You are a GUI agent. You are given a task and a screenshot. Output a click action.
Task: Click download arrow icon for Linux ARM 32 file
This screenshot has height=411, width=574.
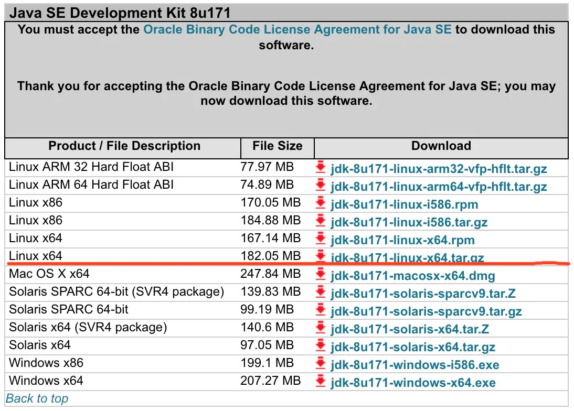[x=320, y=168]
